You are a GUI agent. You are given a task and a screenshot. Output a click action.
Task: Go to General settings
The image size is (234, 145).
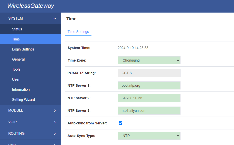tap(30, 59)
